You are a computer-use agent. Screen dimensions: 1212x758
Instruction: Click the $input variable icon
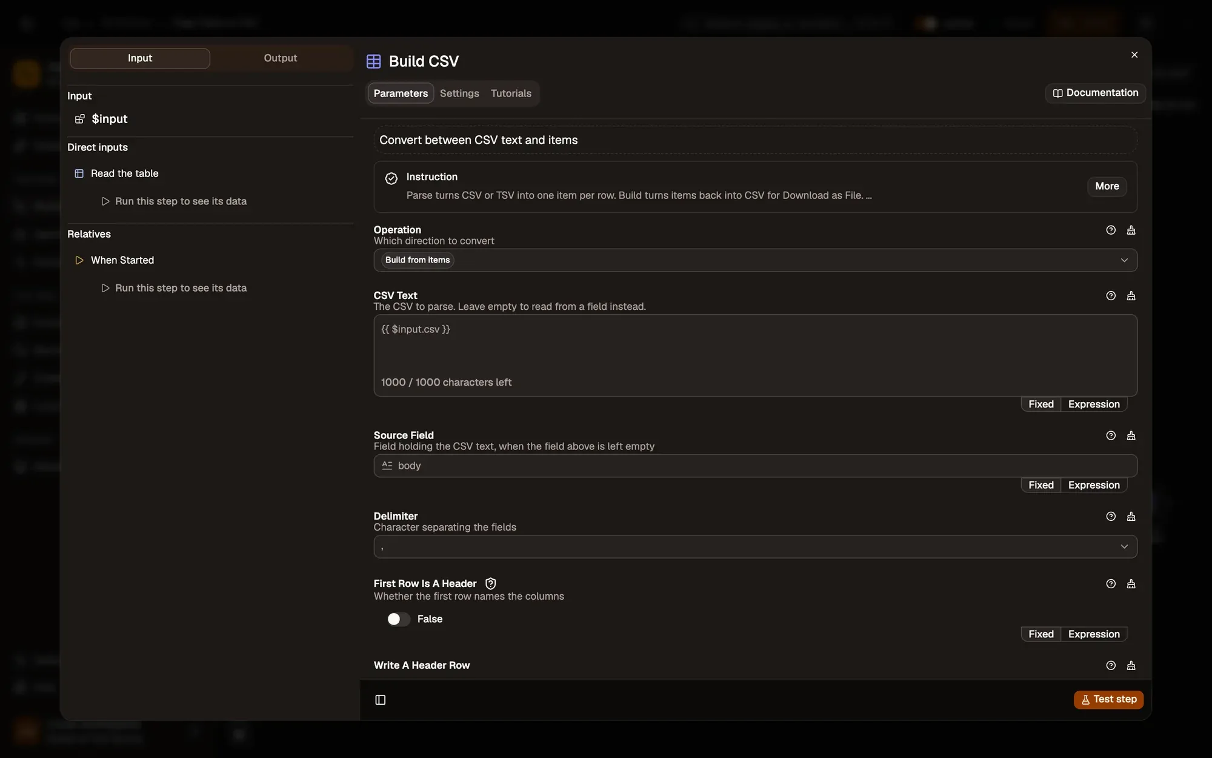pyautogui.click(x=79, y=119)
